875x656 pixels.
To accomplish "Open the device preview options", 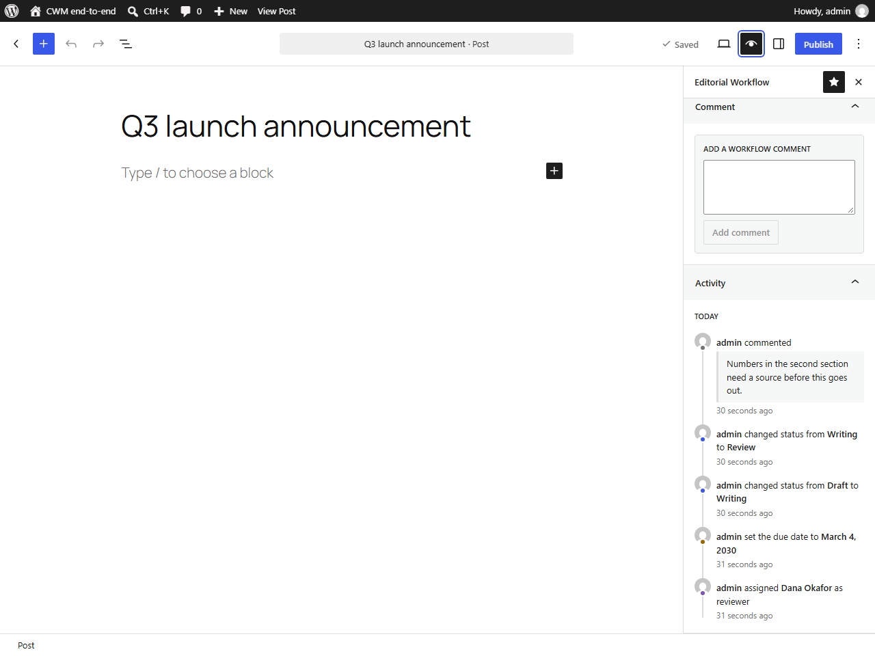I will (x=724, y=44).
